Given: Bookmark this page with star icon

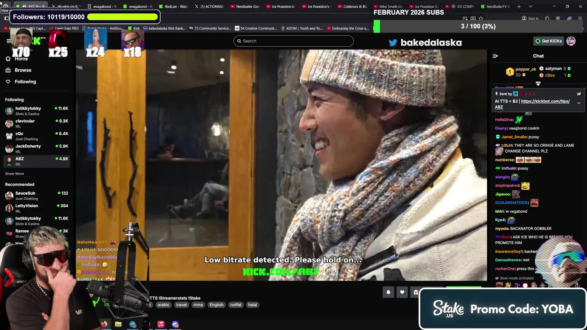Looking at the screenshot, I should tap(481, 18).
